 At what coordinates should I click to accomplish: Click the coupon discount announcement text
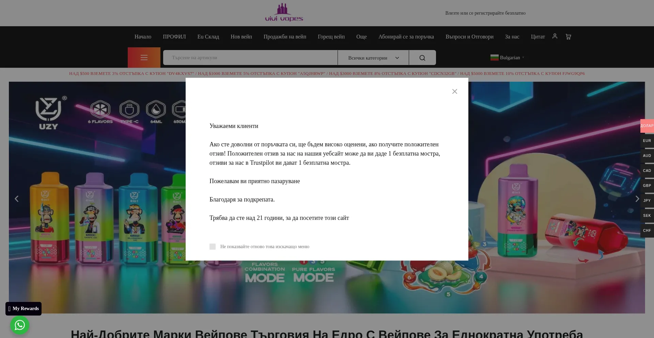point(327,74)
